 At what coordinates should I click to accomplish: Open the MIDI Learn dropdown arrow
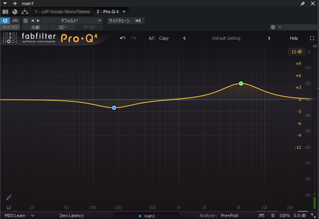click(x=33, y=216)
